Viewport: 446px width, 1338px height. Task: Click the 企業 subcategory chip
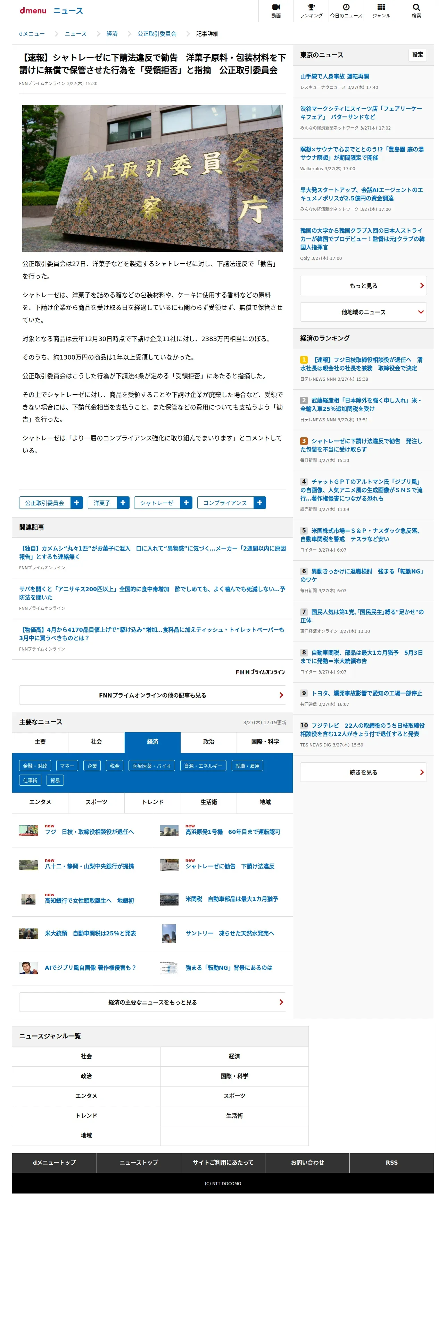[92, 766]
